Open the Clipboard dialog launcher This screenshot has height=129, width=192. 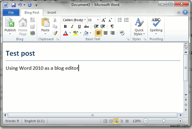click(x=57, y=39)
